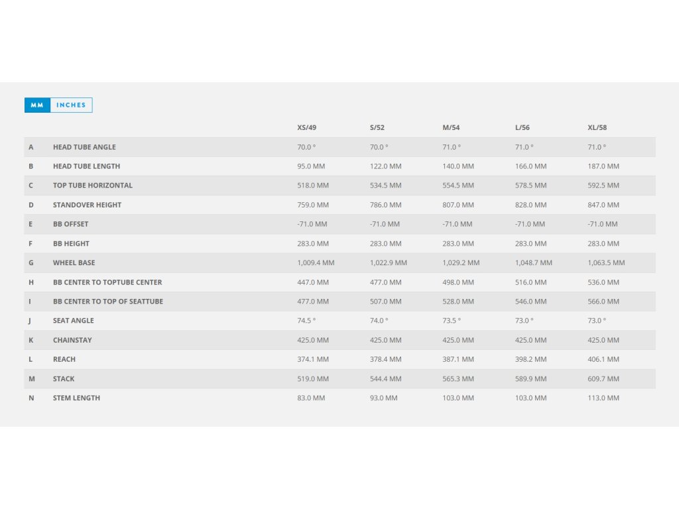Select the 140.0 MM head tube value
Screen dimensions: 679x509
coord(458,166)
